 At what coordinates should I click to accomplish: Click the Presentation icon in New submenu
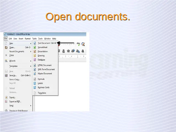35,51
